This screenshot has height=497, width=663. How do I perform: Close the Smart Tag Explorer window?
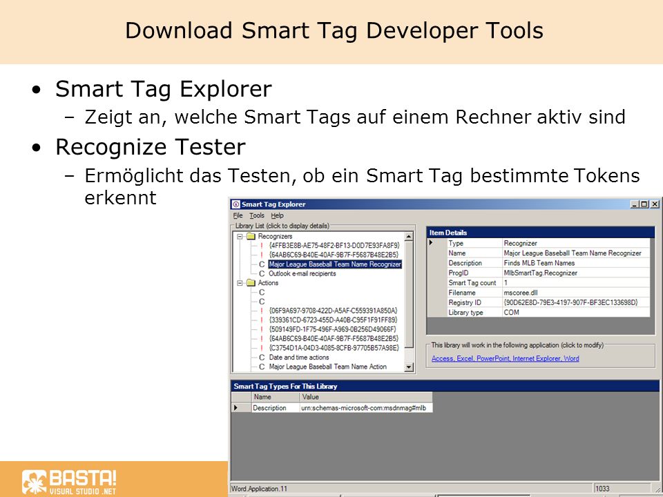[x=654, y=204]
